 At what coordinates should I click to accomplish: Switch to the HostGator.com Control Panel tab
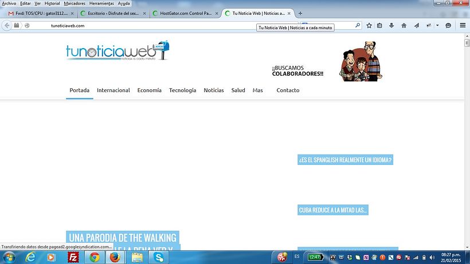click(x=186, y=14)
